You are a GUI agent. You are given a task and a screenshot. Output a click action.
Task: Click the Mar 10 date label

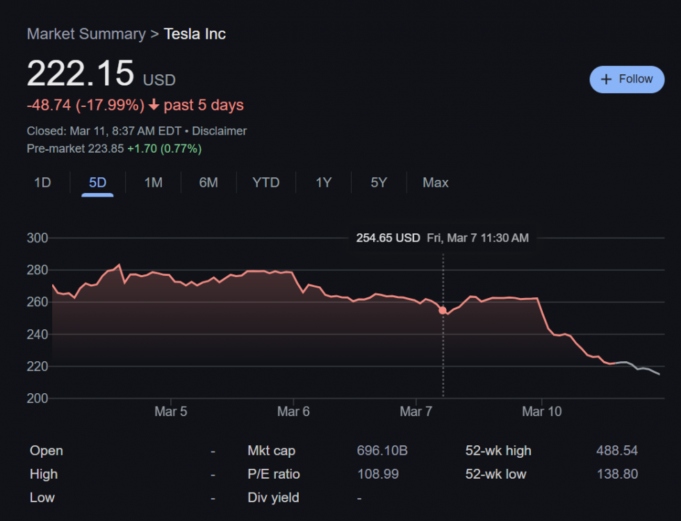pos(541,412)
